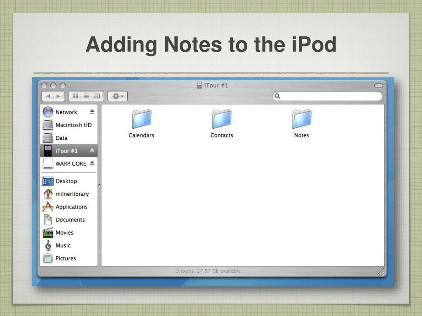Viewport: 422px width, 316px height.
Task: Click "3 items, 27.57 GB available" status text
Action: pos(208,271)
